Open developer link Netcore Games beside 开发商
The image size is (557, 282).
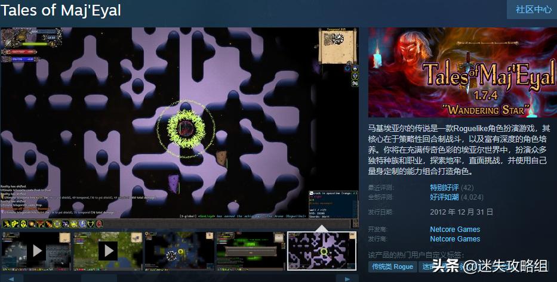click(x=455, y=229)
